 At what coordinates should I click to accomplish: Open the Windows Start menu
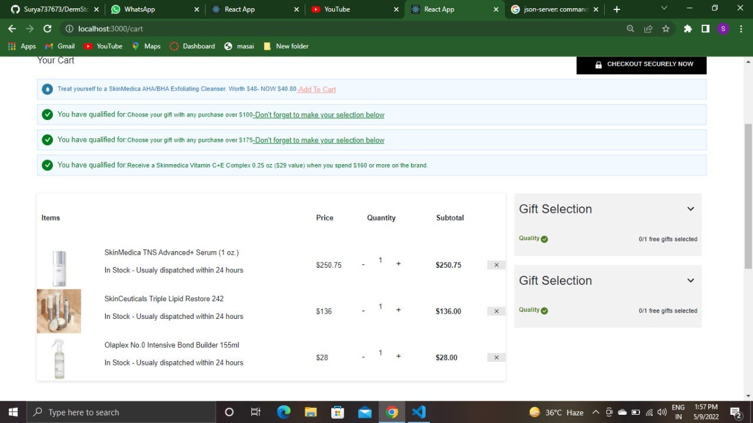pos(13,412)
